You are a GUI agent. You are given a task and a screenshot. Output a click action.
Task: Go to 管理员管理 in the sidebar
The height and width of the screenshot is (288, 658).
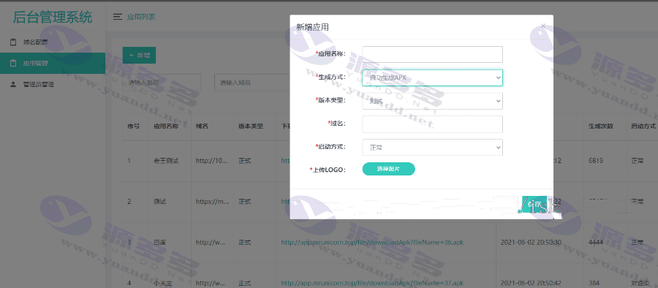click(x=53, y=84)
